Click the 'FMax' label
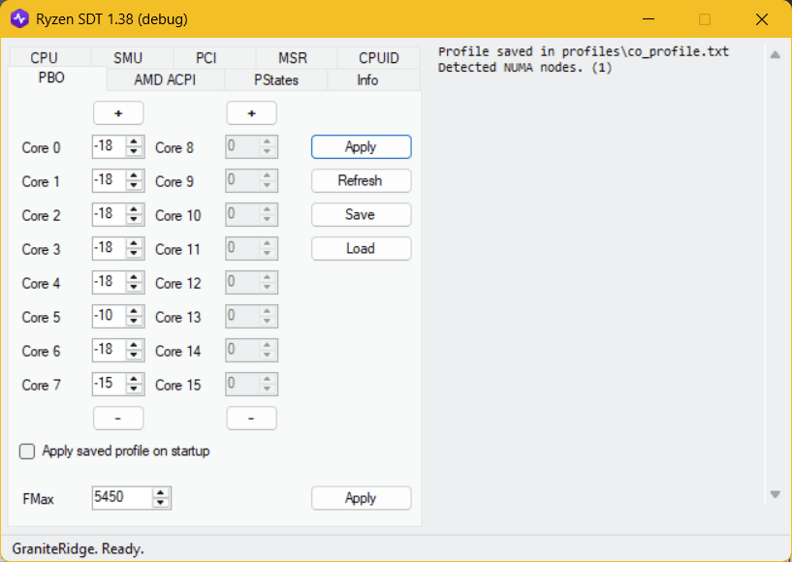This screenshot has height=562, width=792. pos(39,499)
